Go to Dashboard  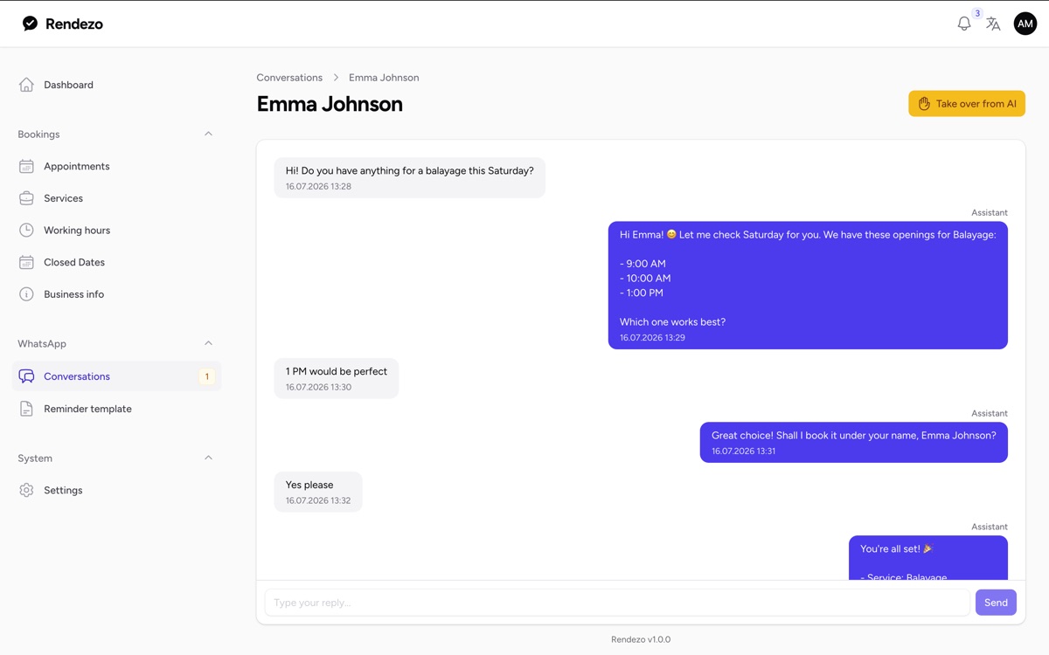tap(116, 85)
